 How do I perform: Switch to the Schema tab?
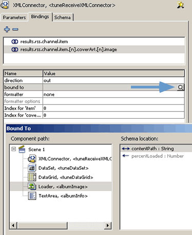coord(63,17)
